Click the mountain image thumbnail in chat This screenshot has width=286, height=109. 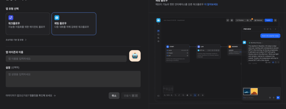[247, 92]
